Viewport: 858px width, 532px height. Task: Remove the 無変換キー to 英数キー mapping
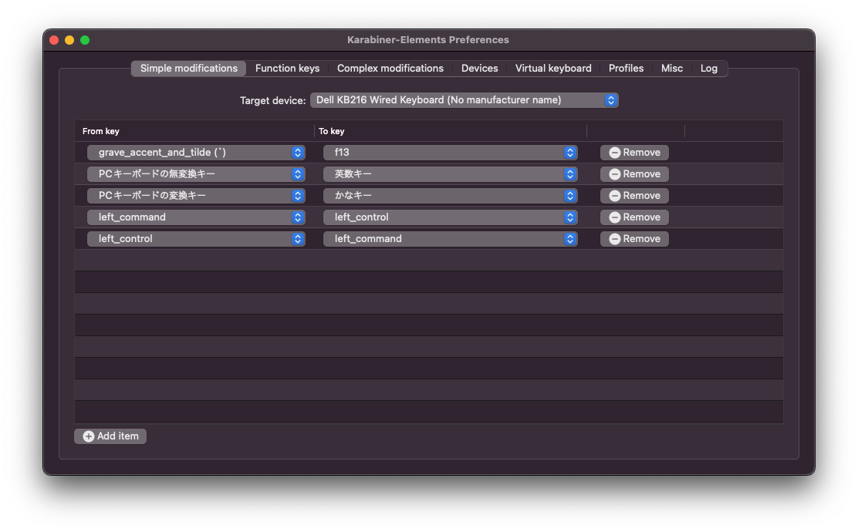[x=634, y=174]
